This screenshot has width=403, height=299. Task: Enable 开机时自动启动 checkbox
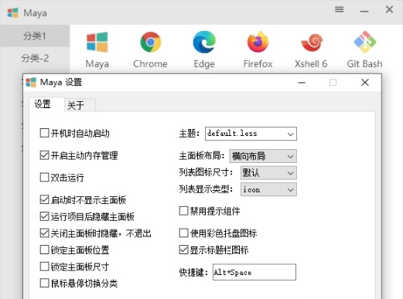tap(44, 133)
